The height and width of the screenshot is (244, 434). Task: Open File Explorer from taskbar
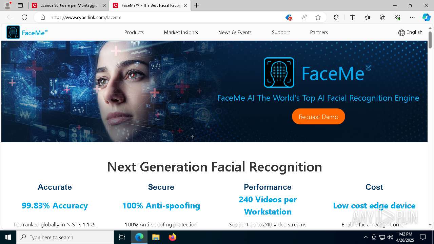coord(156,237)
